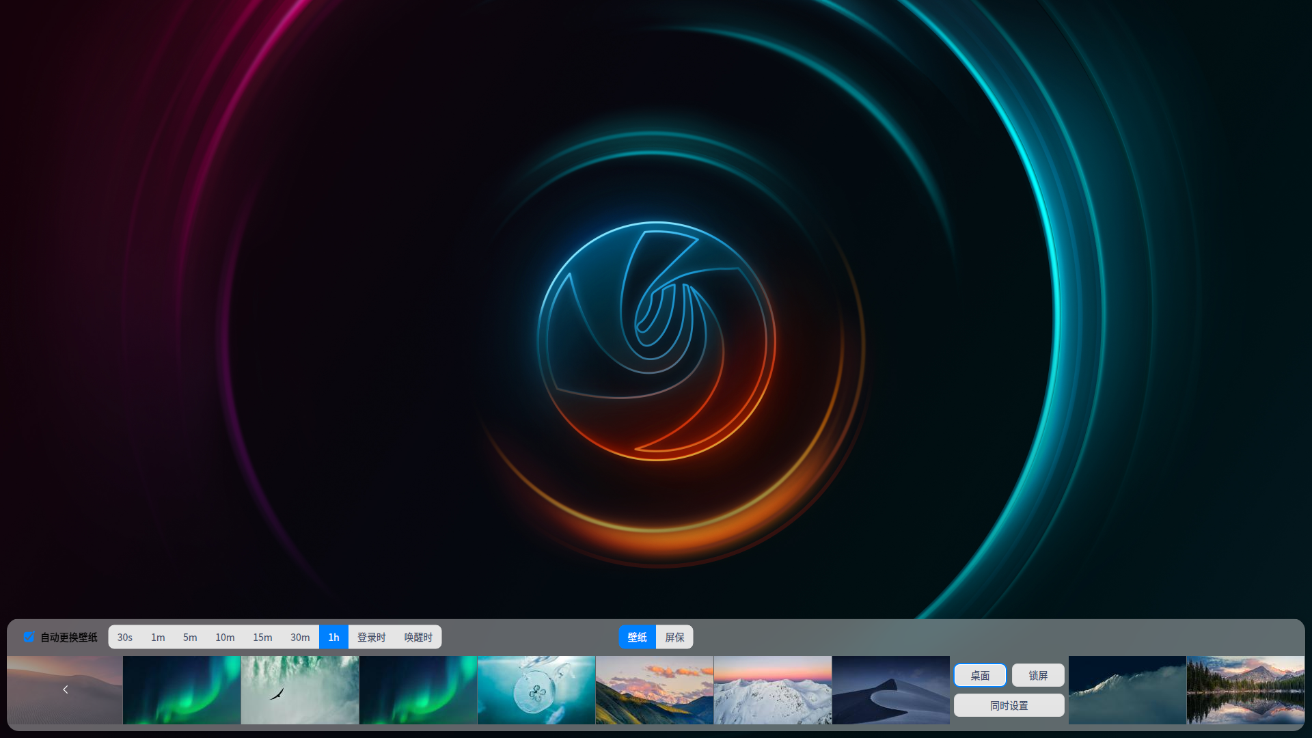Choose the 登录时 option

[372, 637]
